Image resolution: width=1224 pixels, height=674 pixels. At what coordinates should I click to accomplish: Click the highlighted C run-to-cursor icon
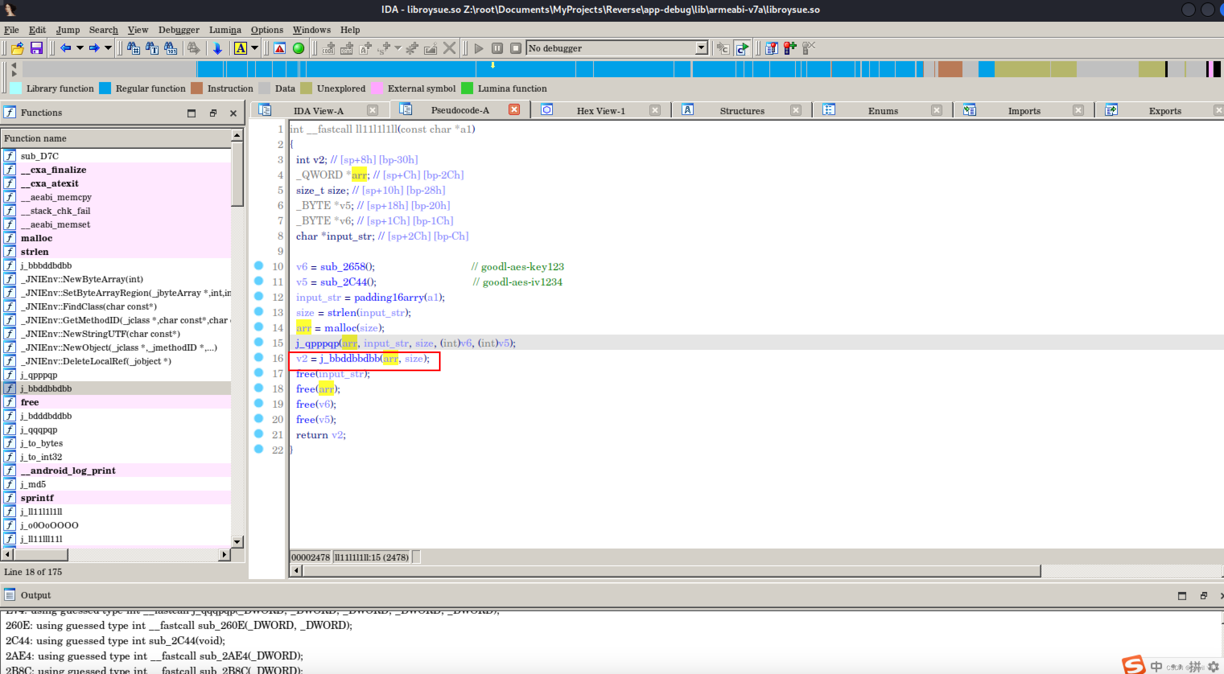click(x=742, y=48)
